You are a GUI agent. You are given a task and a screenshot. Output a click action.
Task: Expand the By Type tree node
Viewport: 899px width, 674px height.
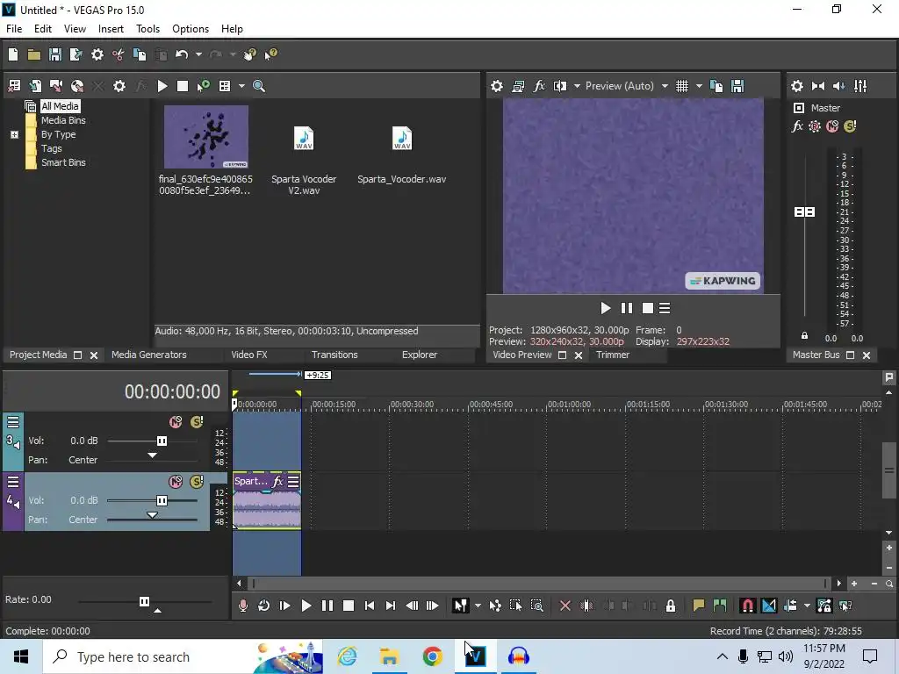14,134
